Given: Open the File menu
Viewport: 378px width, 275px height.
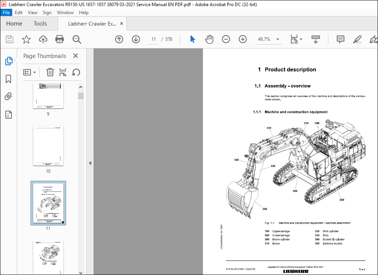Looking at the screenshot, I should 6,13.
